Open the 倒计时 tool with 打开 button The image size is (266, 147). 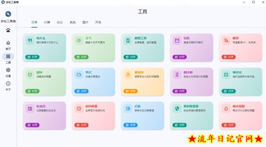coord(180,91)
